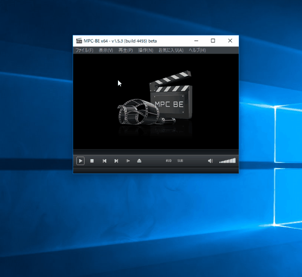Skip to the next file

[x=116, y=160]
